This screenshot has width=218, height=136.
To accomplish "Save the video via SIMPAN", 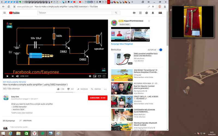I will pos(96,89).
